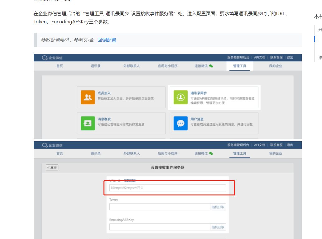The height and width of the screenshot is (239, 322).
Task: Open the 回调配置 documentation link
Action: click(x=107, y=40)
